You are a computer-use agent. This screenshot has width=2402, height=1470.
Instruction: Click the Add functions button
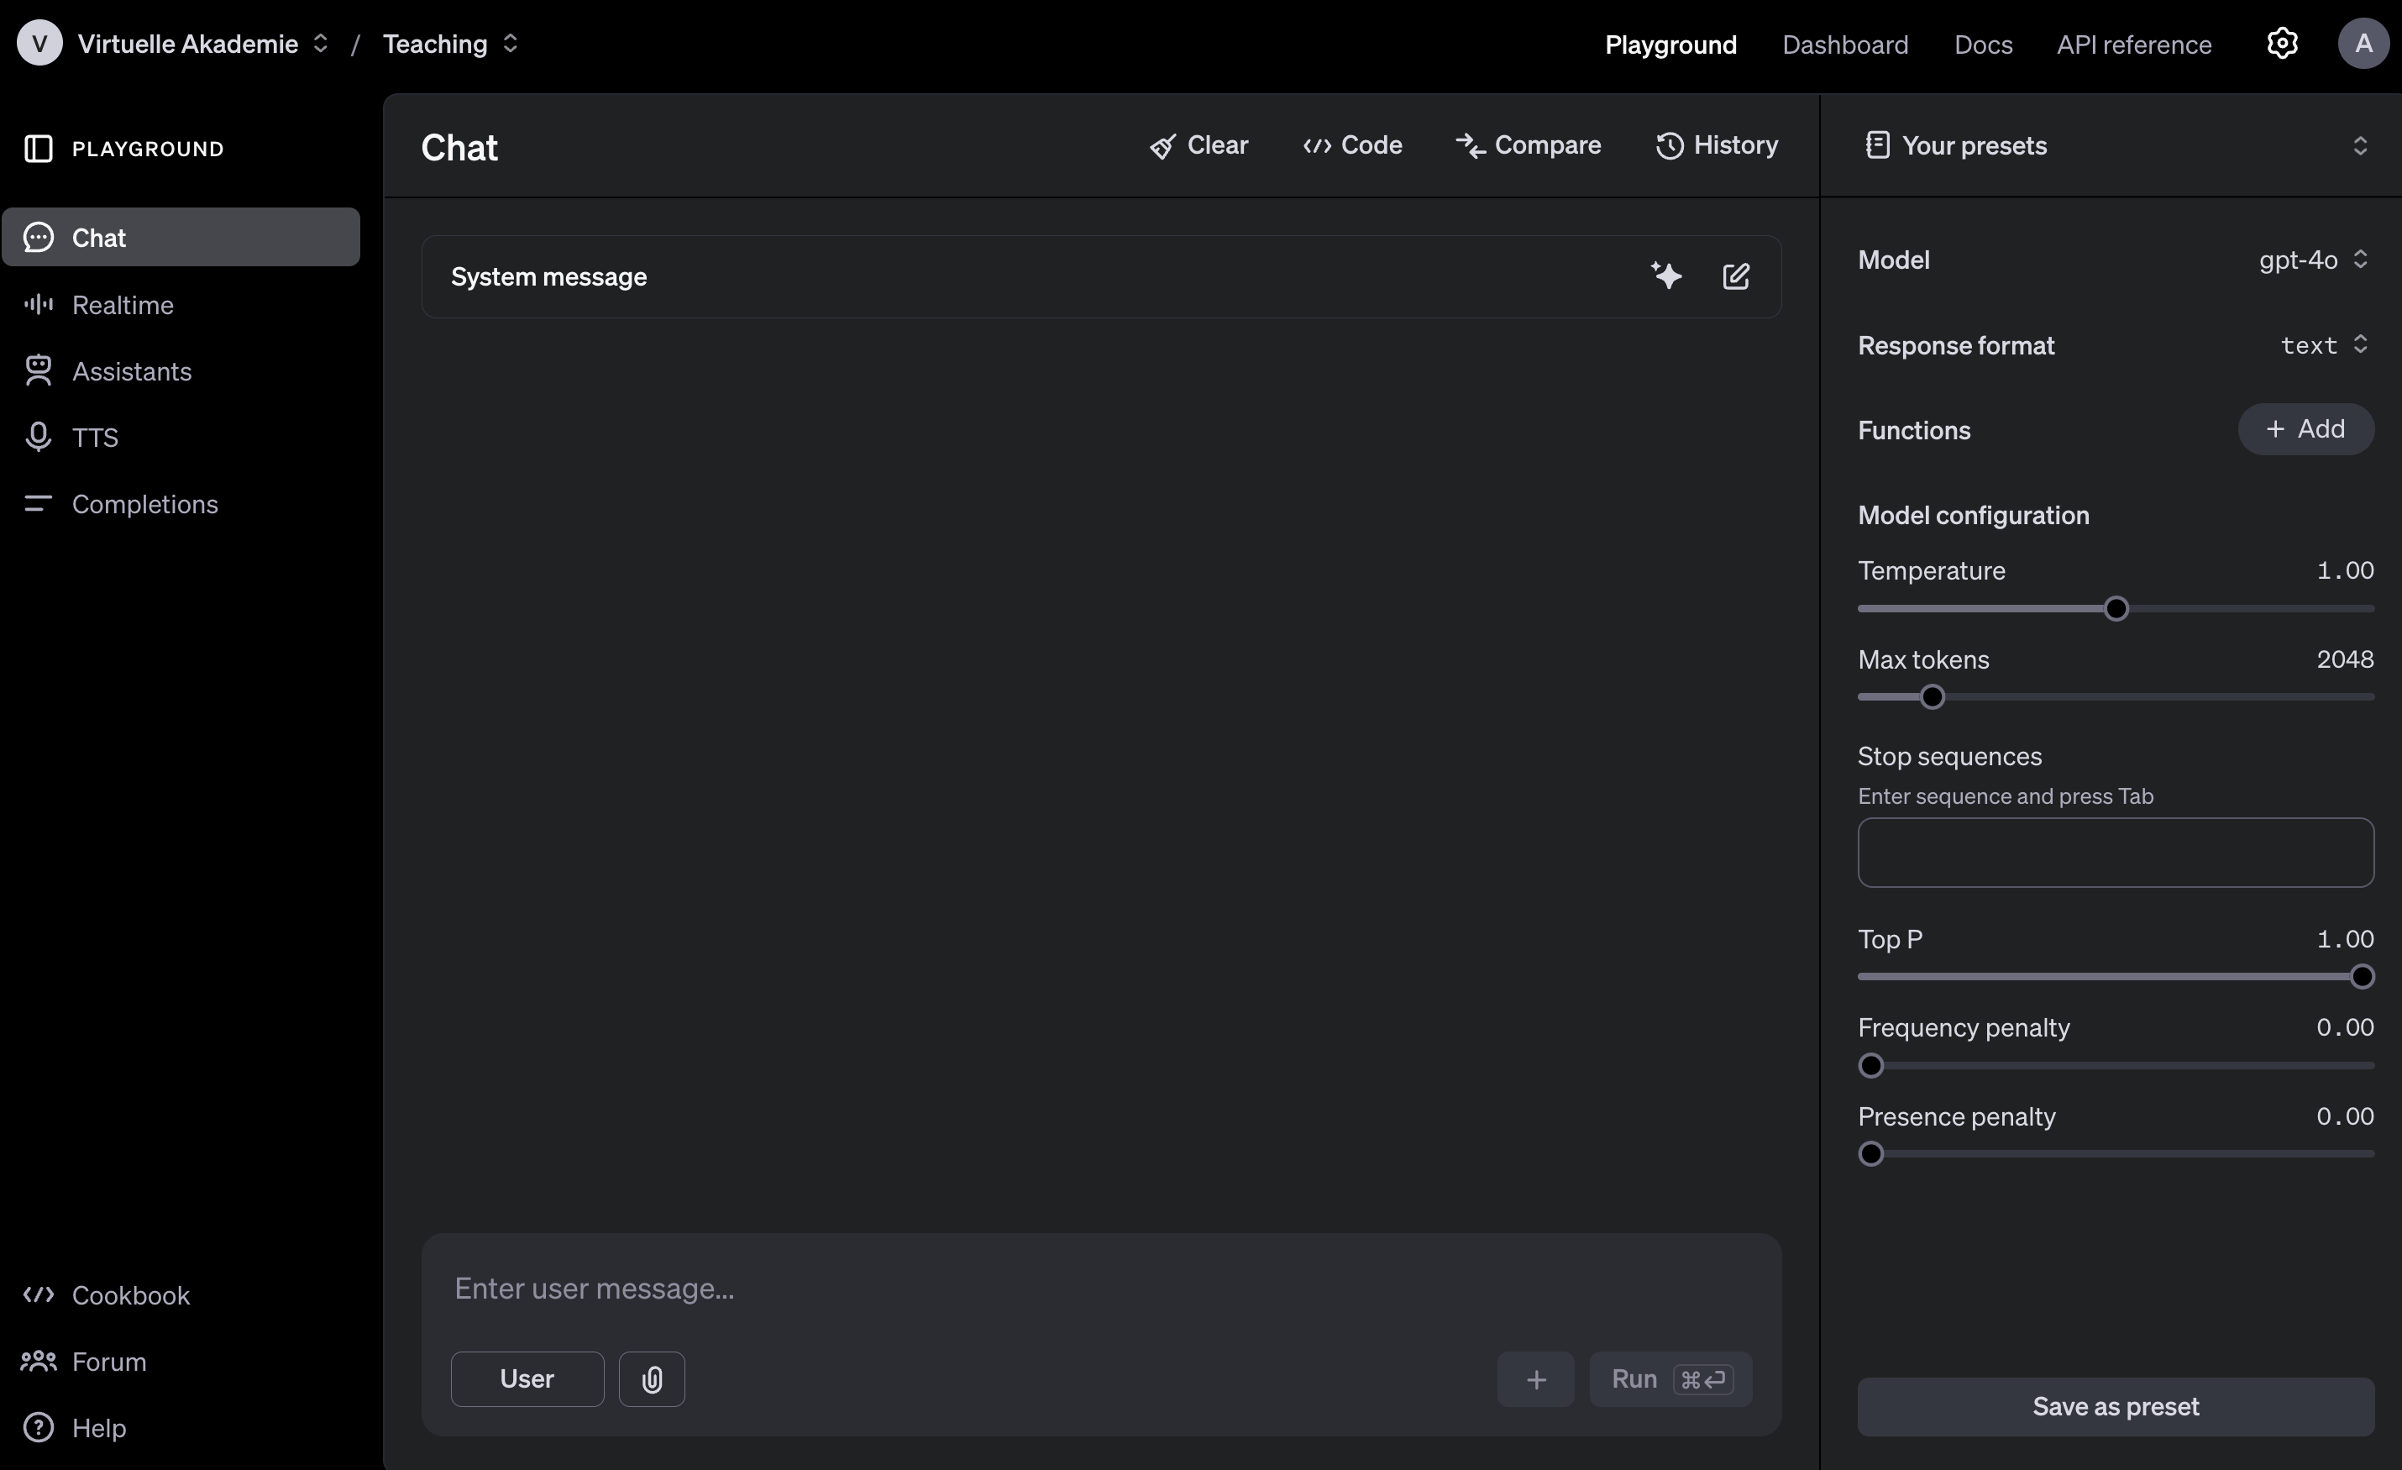pos(2305,429)
